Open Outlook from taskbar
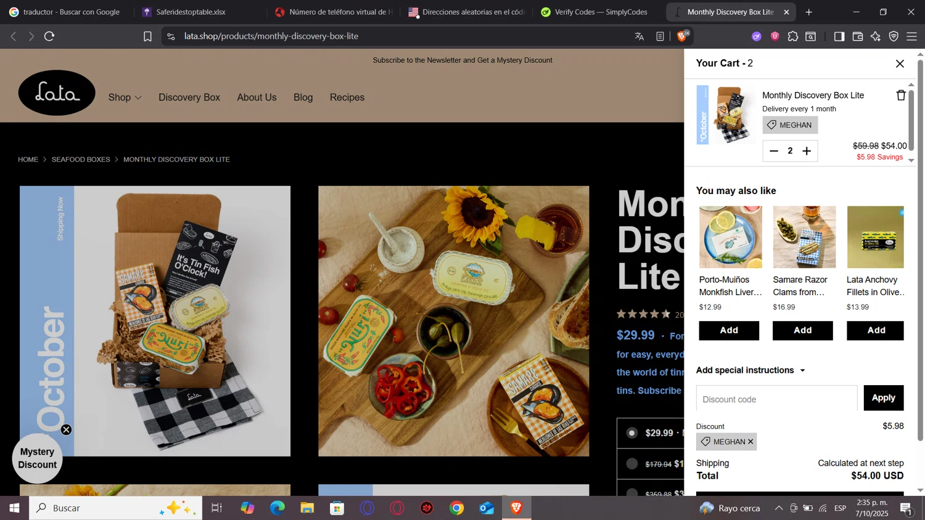This screenshot has height=520, width=925. click(x=487, y=508)
